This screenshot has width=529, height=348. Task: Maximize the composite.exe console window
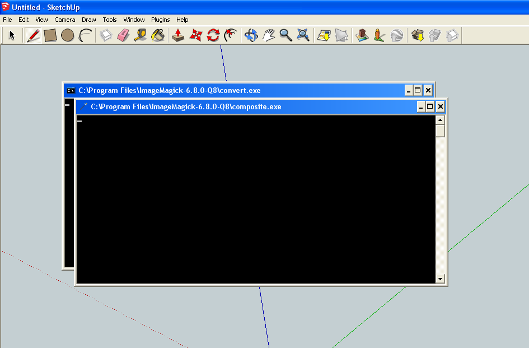[430, 107]
